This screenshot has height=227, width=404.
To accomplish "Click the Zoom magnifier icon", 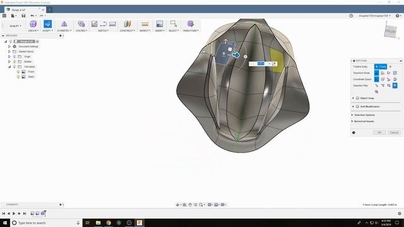I will point(195,204).
